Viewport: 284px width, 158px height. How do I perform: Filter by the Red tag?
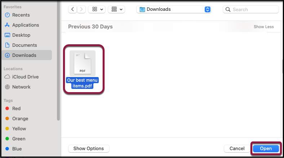(16, 108)
